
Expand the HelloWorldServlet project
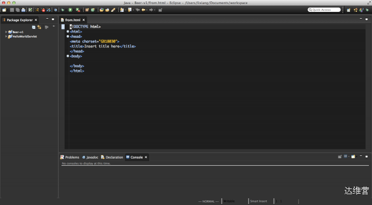(x=6, y=37)
